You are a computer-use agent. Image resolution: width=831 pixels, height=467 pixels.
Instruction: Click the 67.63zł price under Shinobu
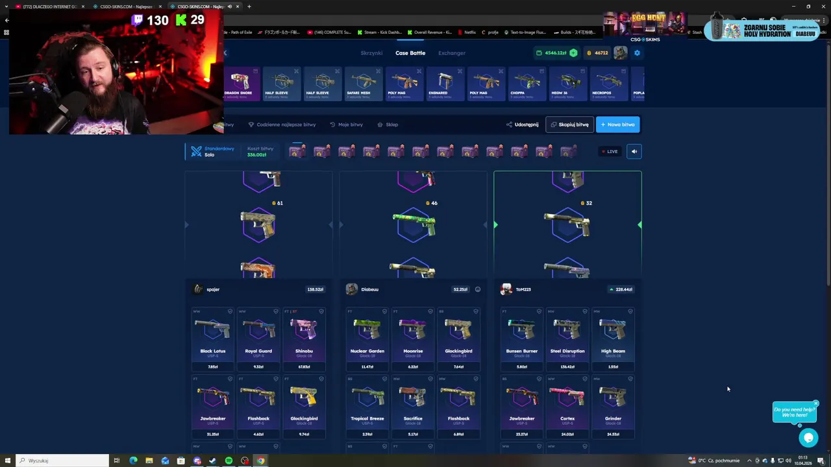point(304,366)
